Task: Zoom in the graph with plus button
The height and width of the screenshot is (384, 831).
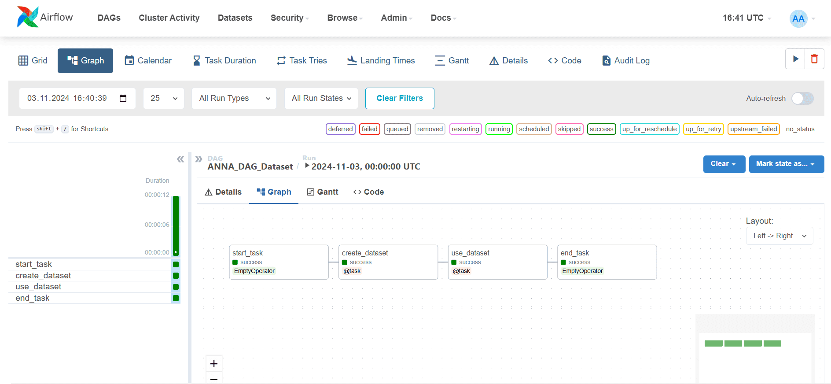Action: click(x=214, y=364)
